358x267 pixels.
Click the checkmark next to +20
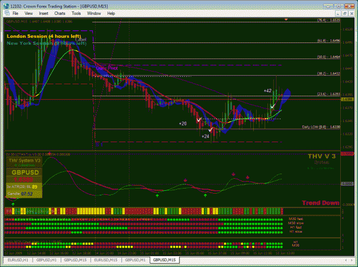(x=199, y=120)
